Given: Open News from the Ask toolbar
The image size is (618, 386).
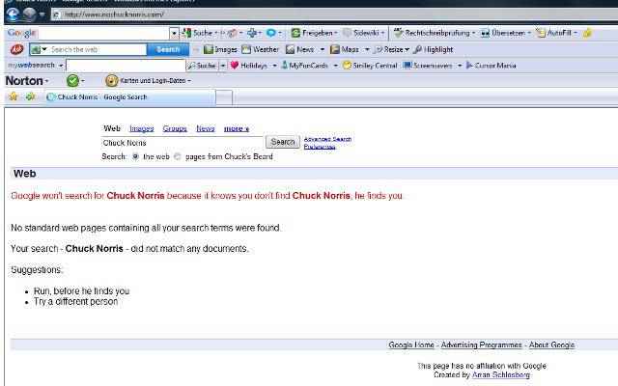Looking at the screenshot, I should click(x=300, y=49).
